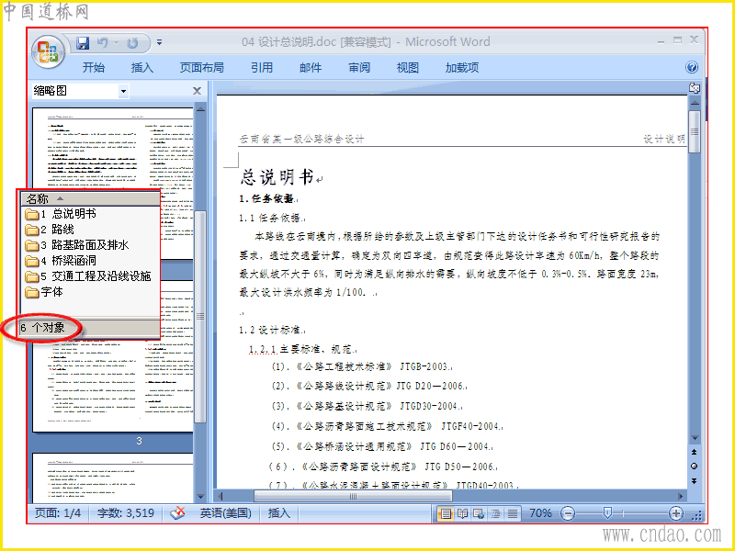Expand the Customize Quick Access Toolbar arrow
The width and height of the screenshot is (735, 551).
(159, 42)
